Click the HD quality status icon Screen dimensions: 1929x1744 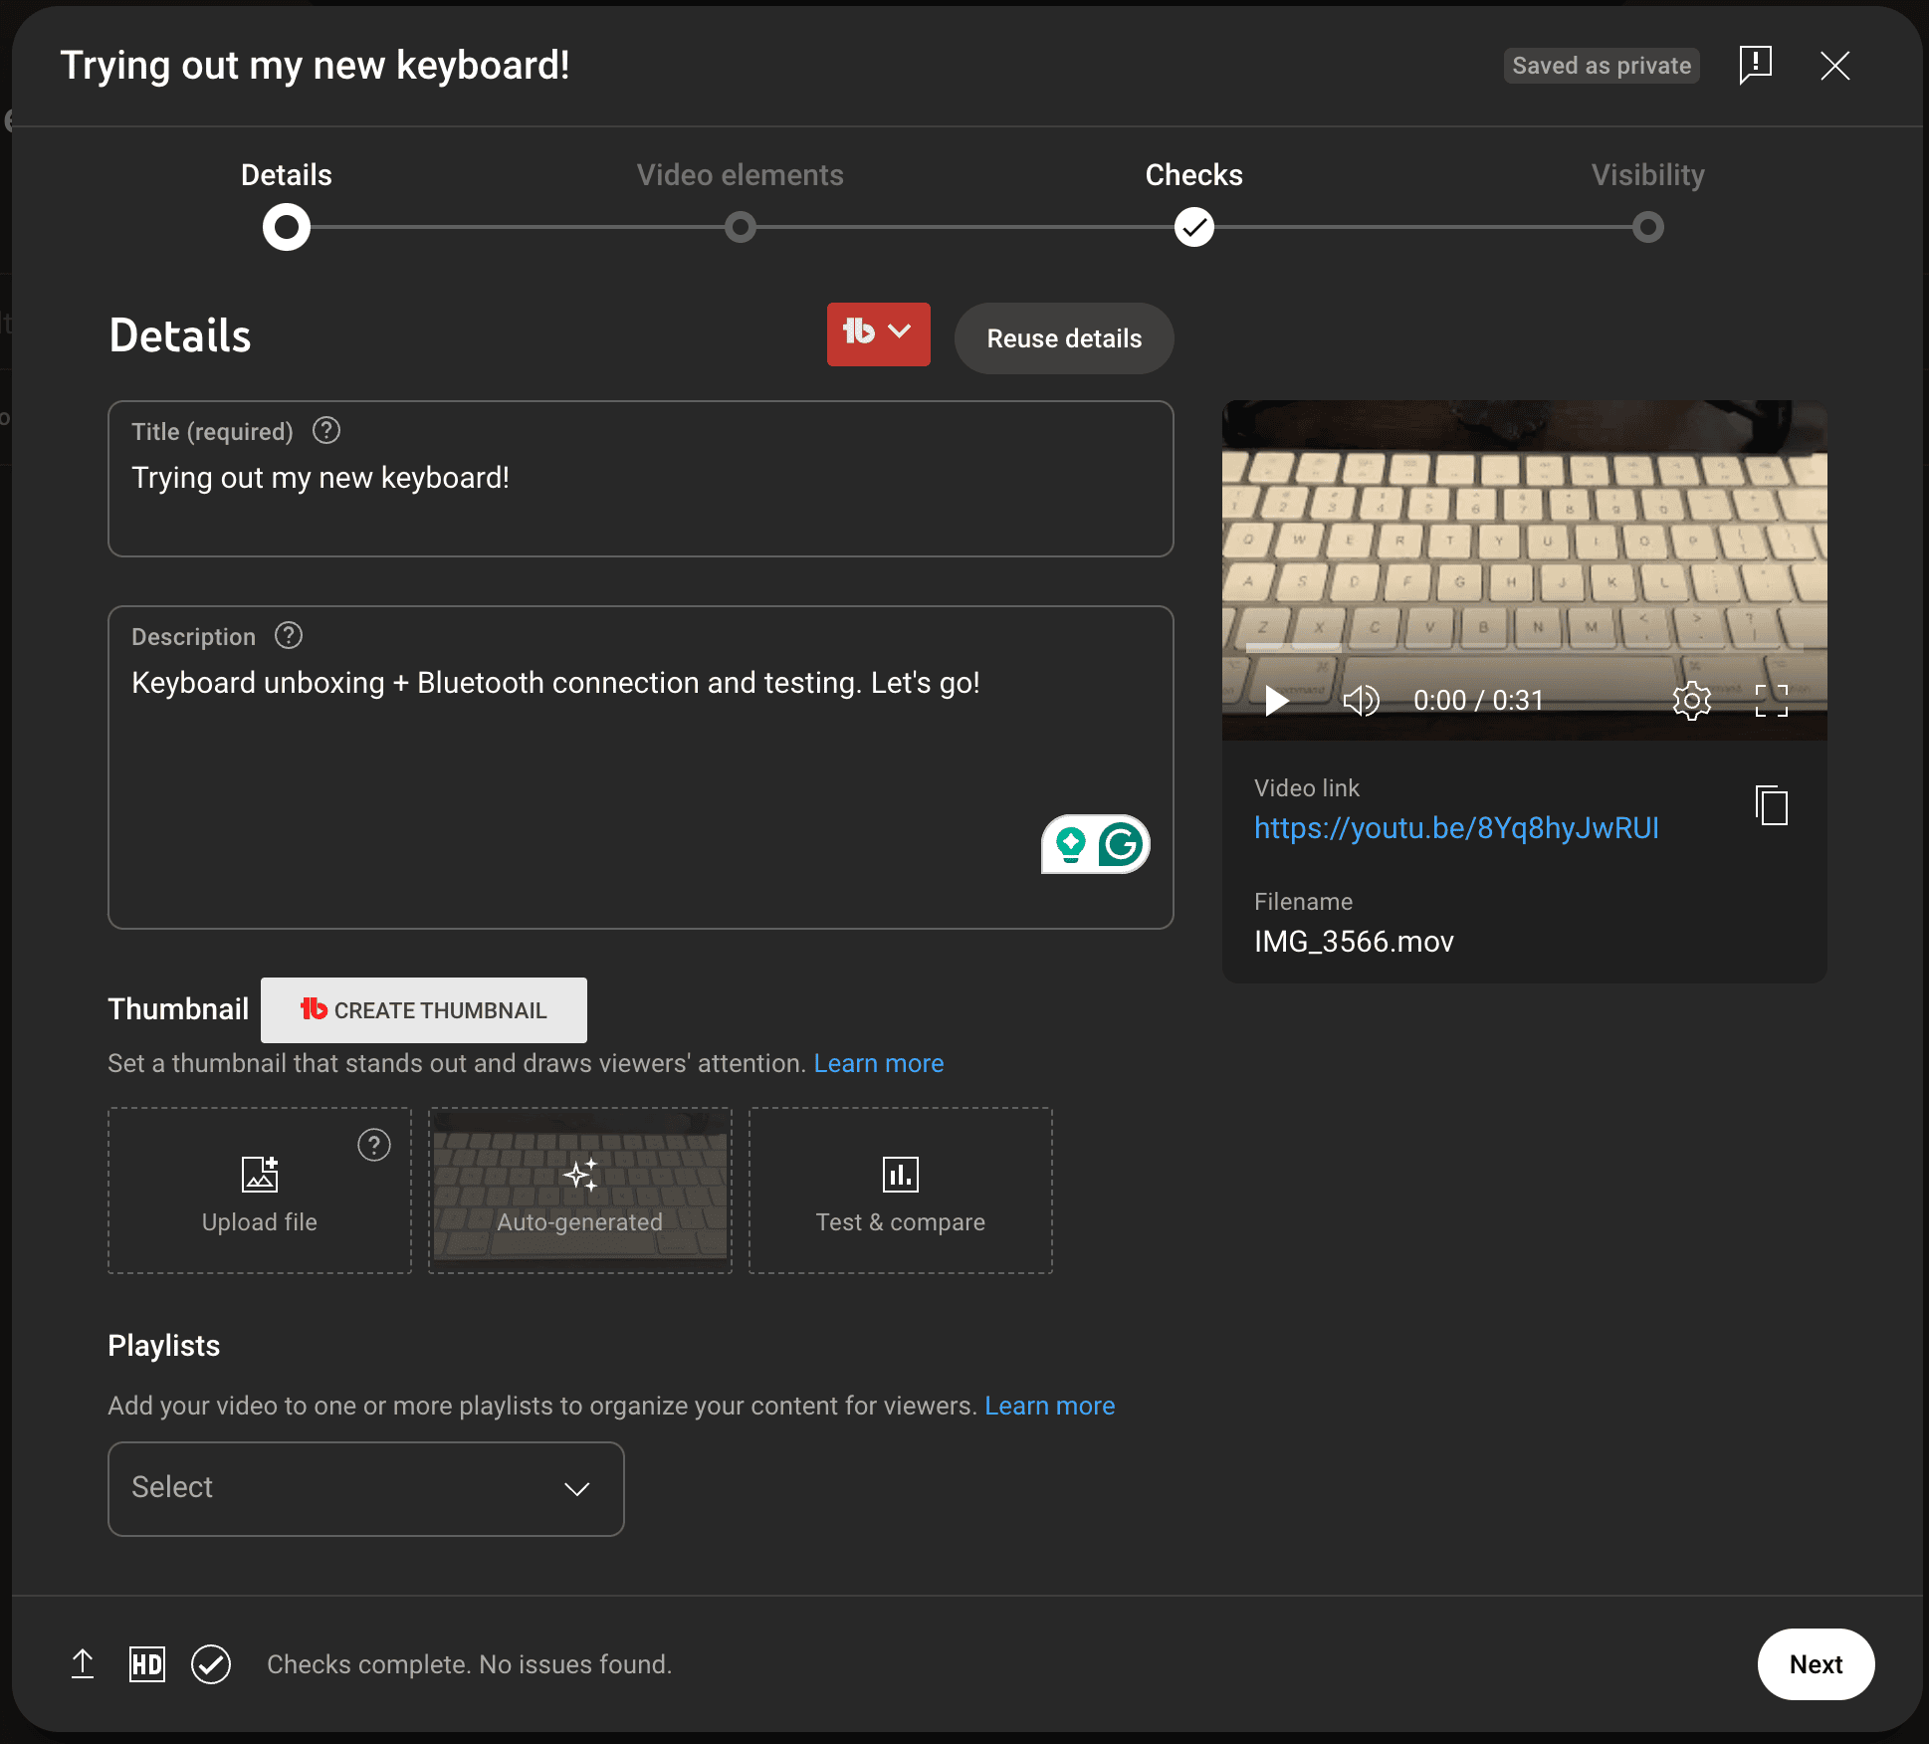tap(146, 1665)
